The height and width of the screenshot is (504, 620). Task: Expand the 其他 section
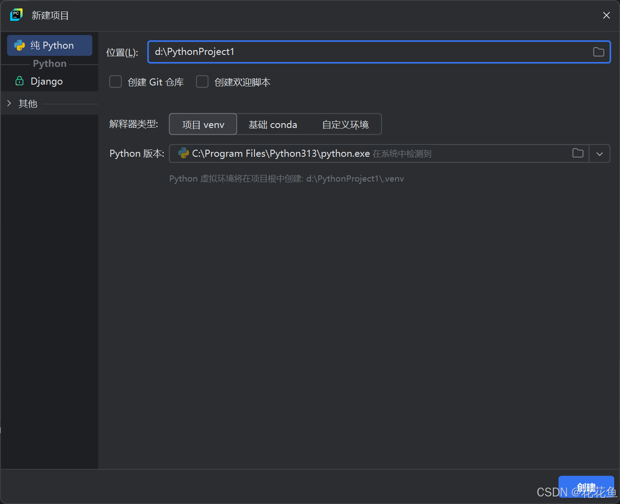[x=9, y=103]
